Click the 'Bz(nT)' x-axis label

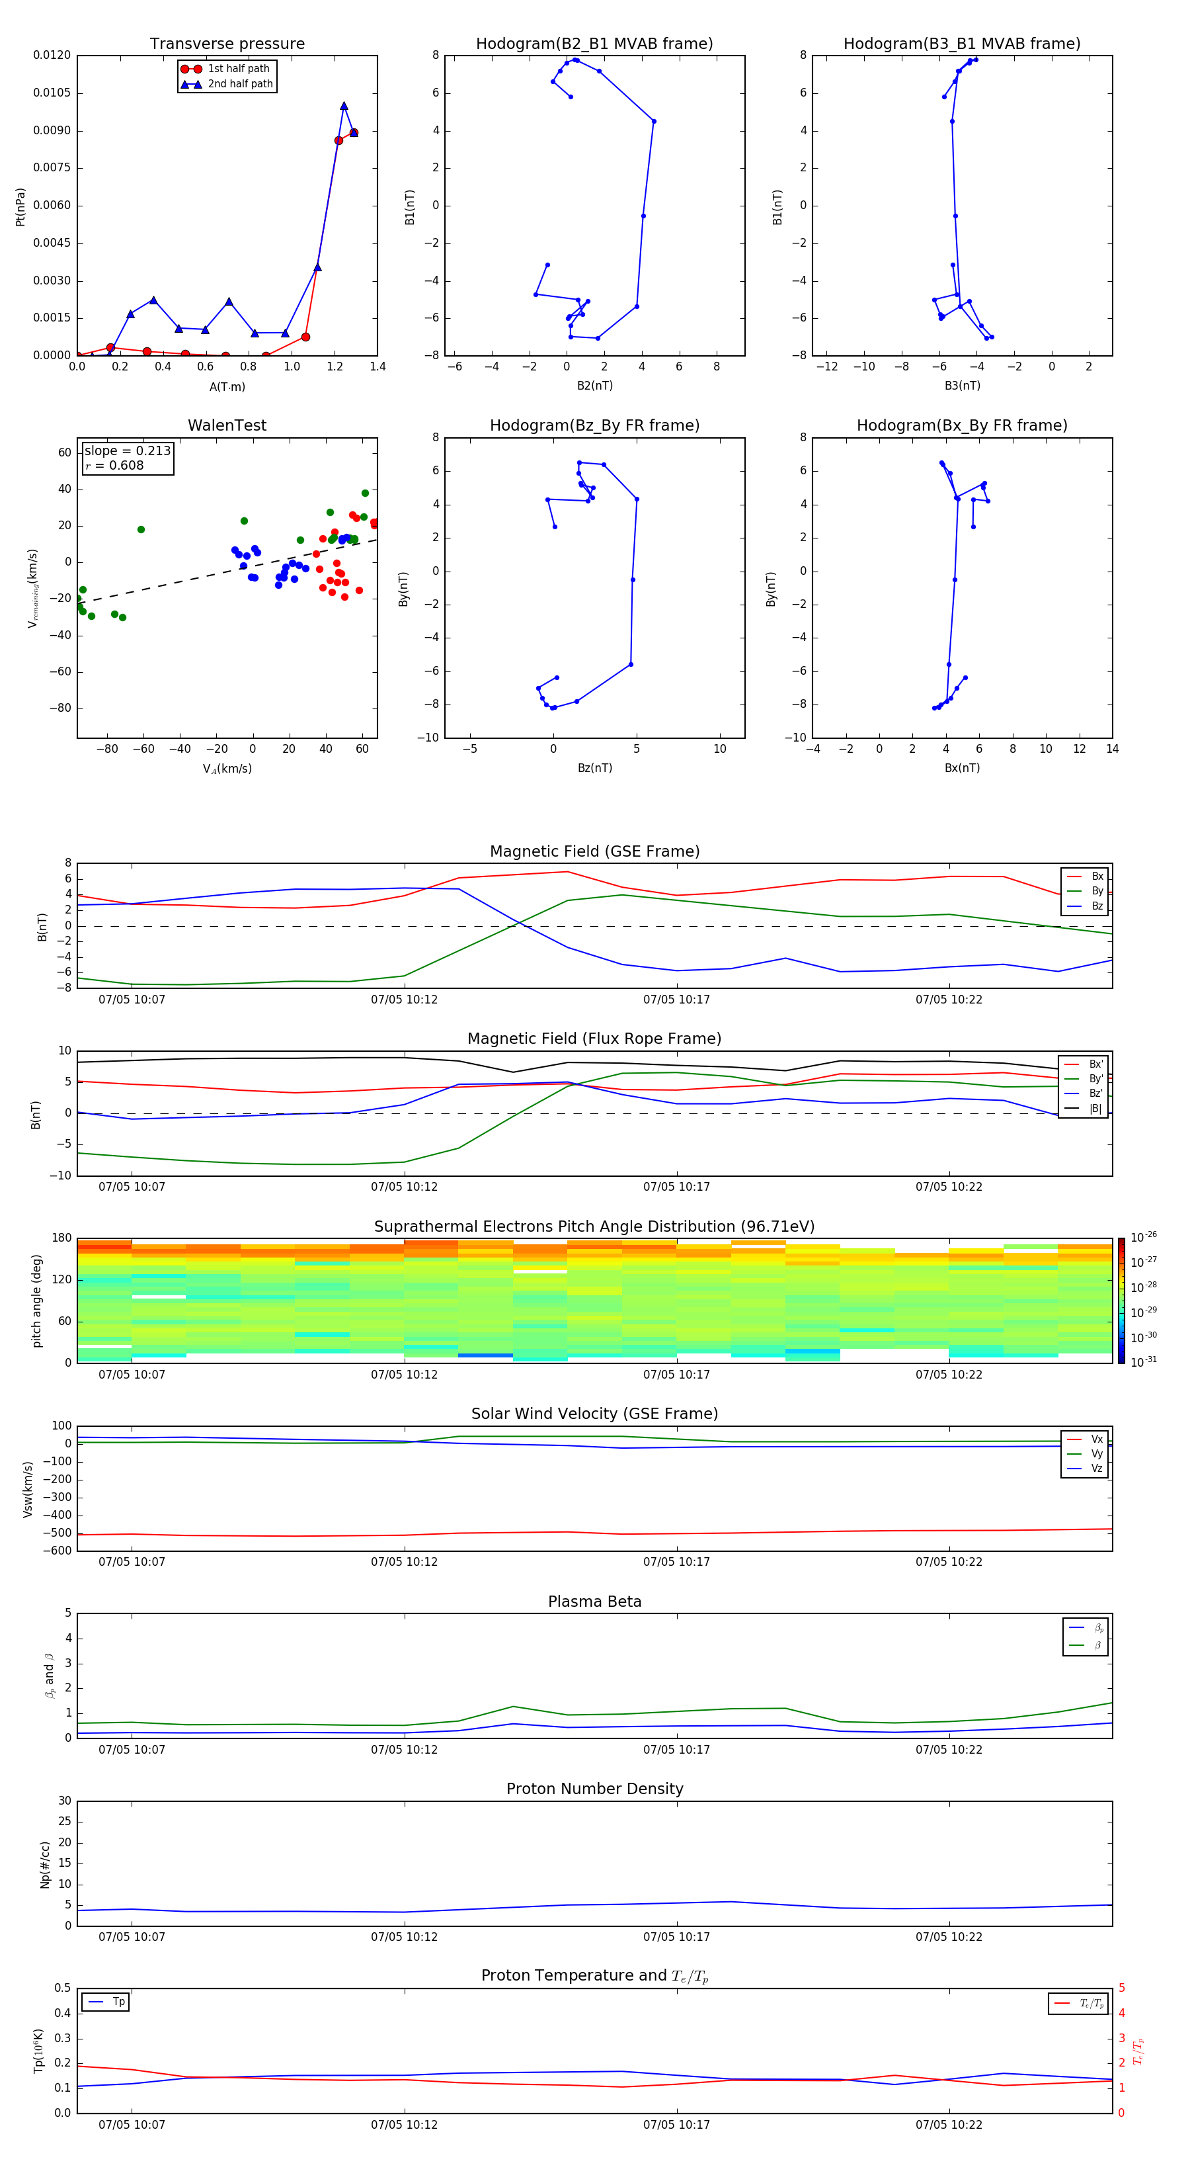click(x=594, y=768)
